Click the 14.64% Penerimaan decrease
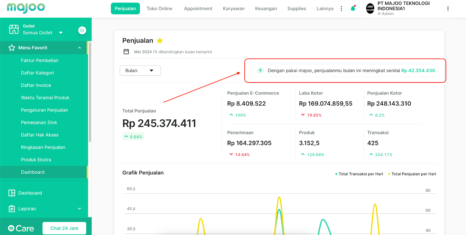 pyautogui.click(x=239, y=155)
